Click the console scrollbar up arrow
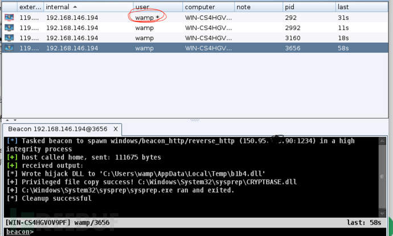This screenshot has width=393, height=236. 382,141
